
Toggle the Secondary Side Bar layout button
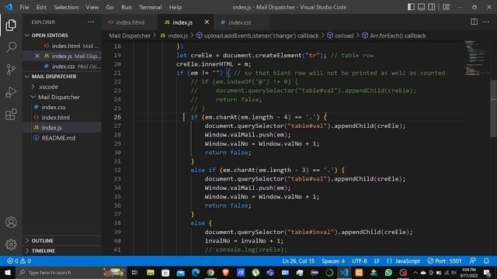[432, 7]
